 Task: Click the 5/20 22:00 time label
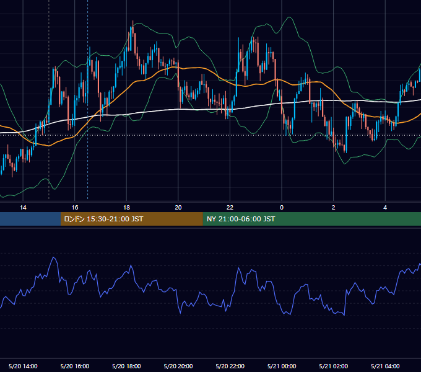[230, 366]
